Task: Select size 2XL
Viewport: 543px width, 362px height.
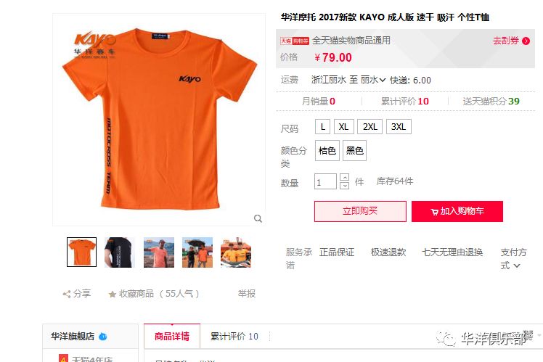Action: (370, 127)
